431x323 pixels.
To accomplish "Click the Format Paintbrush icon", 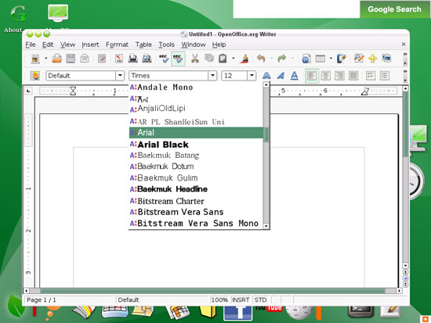I will [244, 59].
